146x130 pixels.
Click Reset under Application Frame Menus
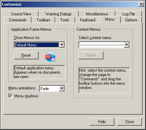pyautogui.click(x=26, y=55)
